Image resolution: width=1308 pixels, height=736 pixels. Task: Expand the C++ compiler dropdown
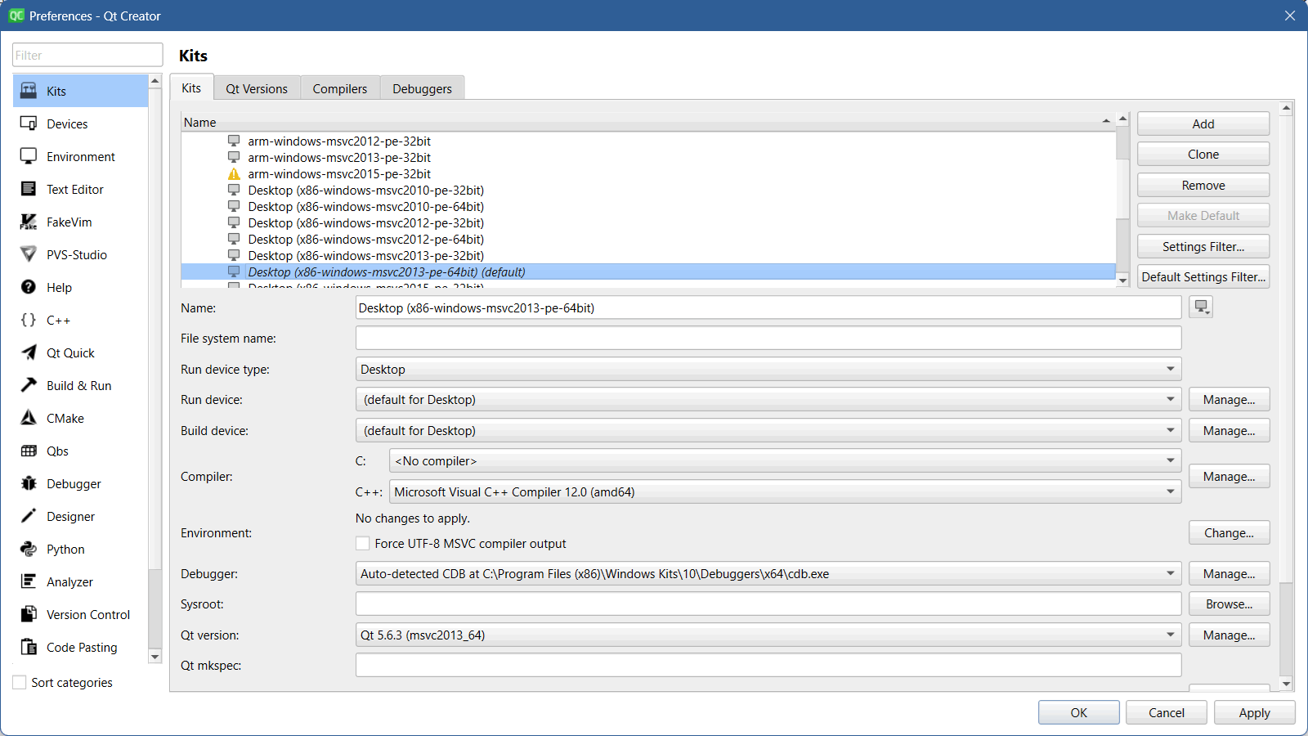(x=1171, y=491)
